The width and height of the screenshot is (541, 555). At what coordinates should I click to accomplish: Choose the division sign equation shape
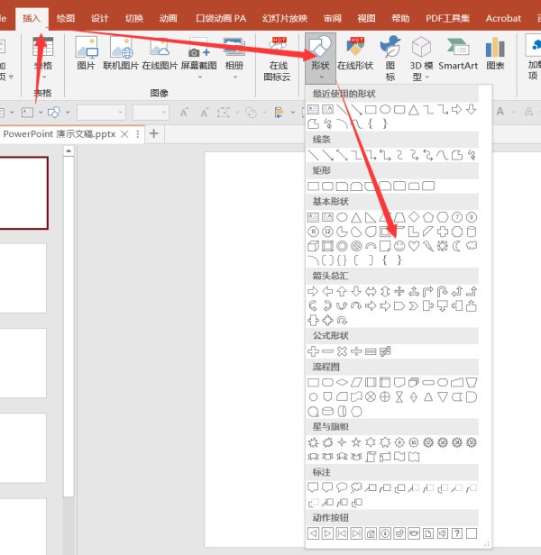point(356,350)
